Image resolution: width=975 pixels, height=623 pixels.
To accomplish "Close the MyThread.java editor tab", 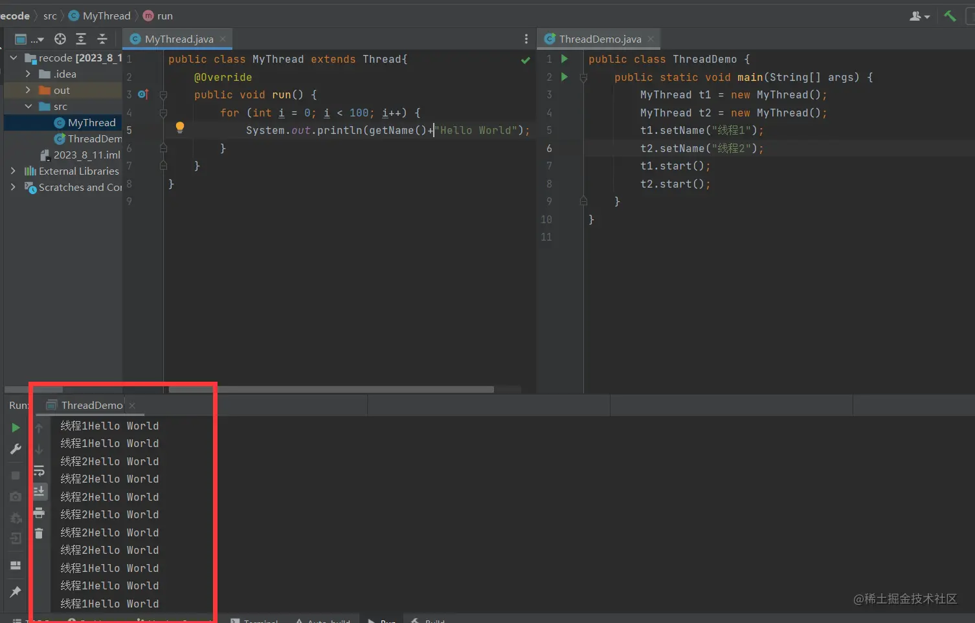I will 223,39.
